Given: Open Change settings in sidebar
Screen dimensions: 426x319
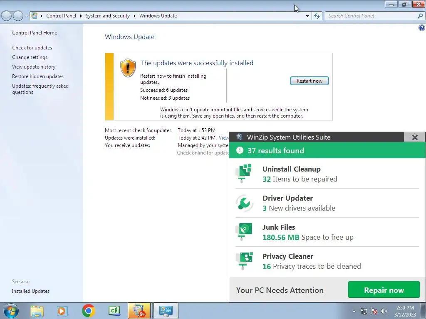Looking at the screenshot, I should (x=30, y=57).
